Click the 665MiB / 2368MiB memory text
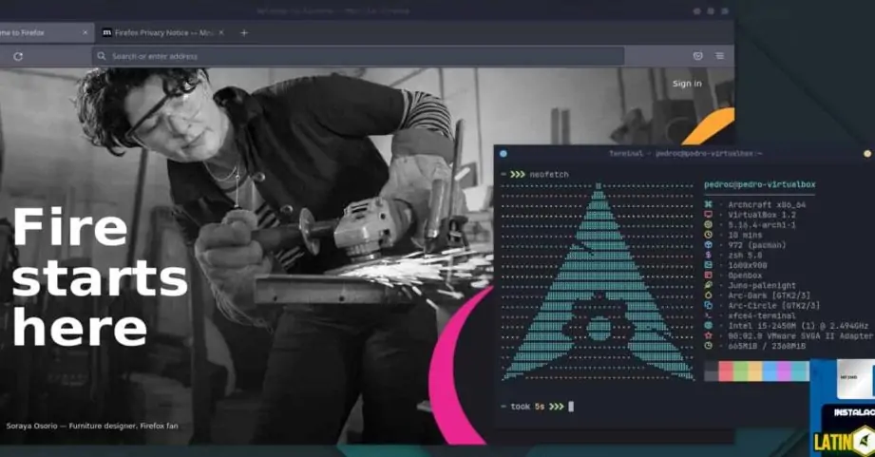The width and height of the screenshot is (875, 457). (x=767, y=346)
